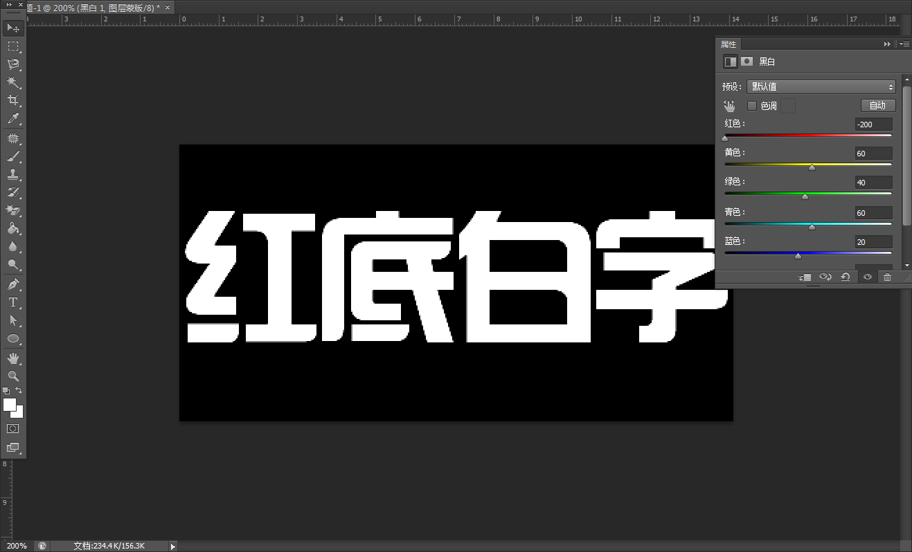Select the Eraser tool

point(13,210)
